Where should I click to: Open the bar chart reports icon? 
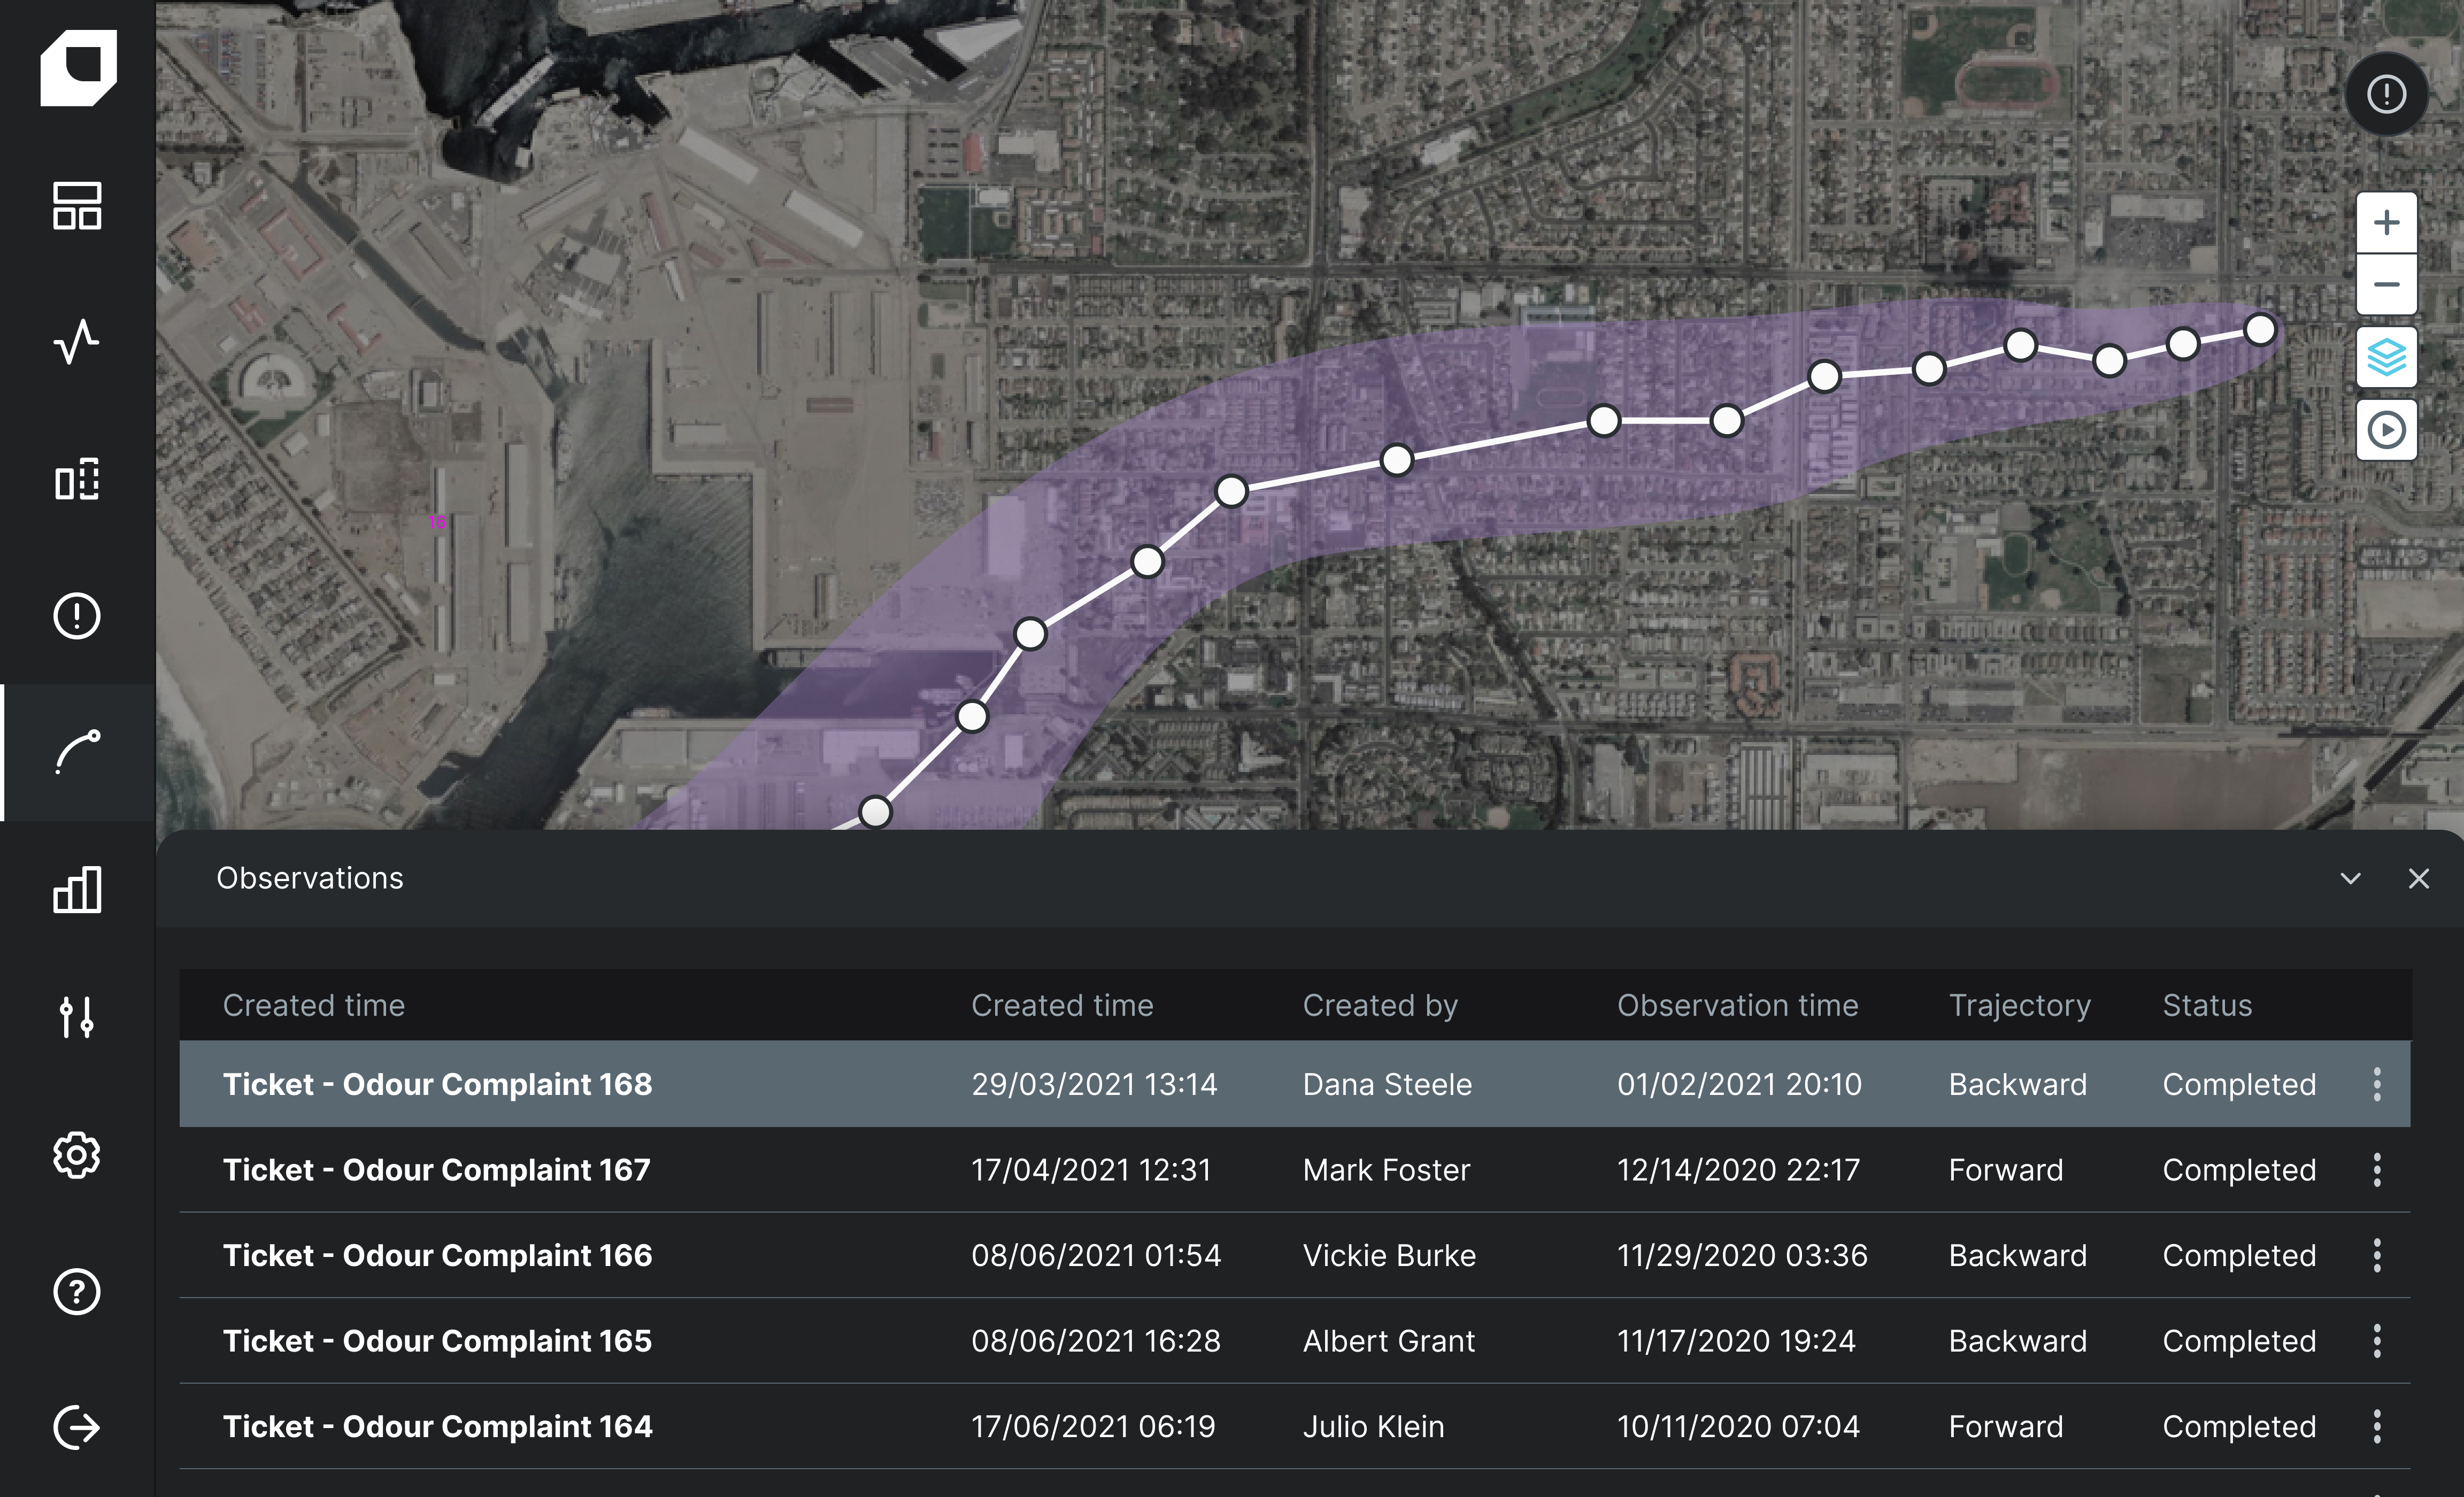tap(77, 889)
